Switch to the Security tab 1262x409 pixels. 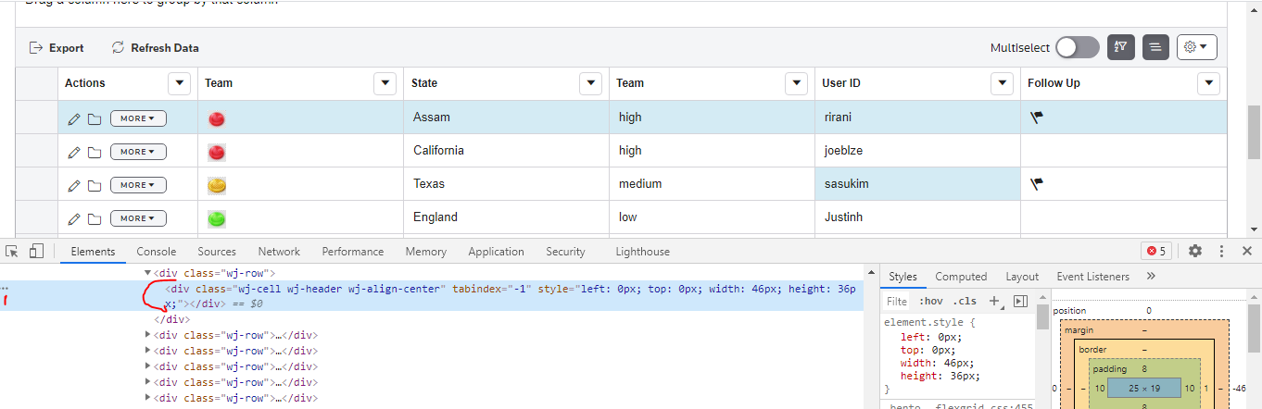pos(565,252)
